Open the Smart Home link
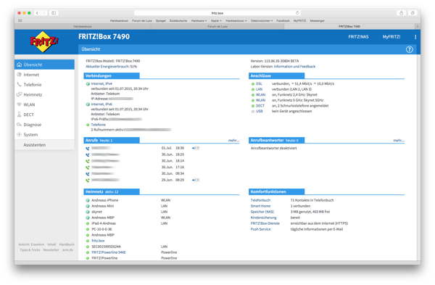Viewport: 435px width, 285px height. 260,206
